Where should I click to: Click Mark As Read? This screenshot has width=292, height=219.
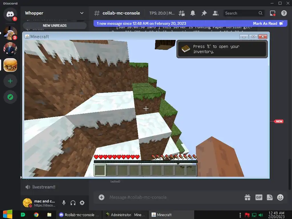pyautogui.click(x=268, y=23)
